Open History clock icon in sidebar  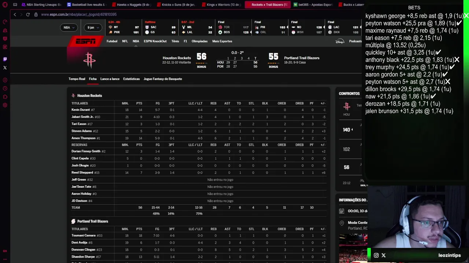click(x=5, y=88)
